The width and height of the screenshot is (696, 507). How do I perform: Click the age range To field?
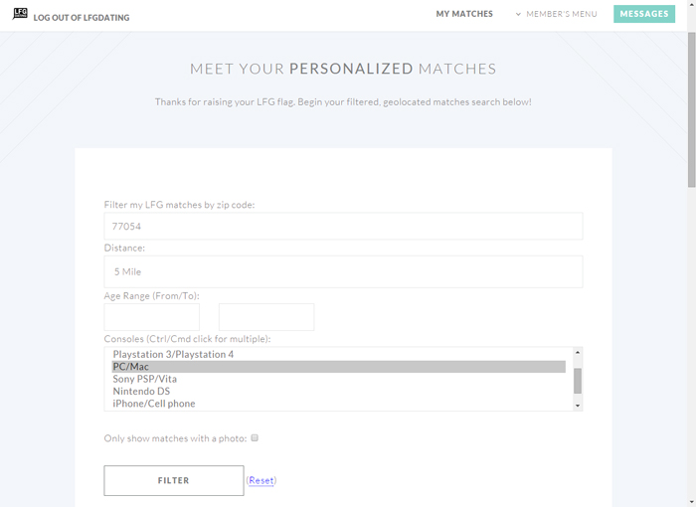(x=266, y=317)
